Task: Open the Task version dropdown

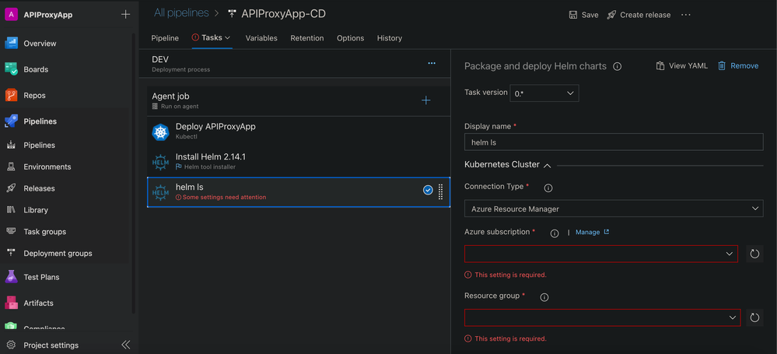Action: point(544,93)
